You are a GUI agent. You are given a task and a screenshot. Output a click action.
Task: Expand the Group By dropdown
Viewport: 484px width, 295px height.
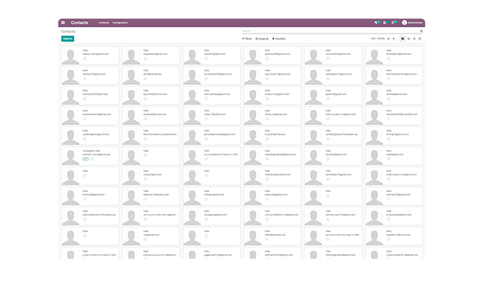pos(262,39)
